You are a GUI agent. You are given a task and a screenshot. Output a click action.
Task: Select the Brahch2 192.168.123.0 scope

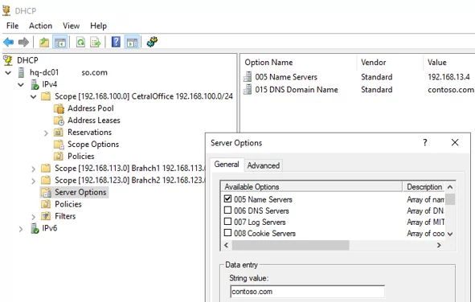click(x=129, y=181)
